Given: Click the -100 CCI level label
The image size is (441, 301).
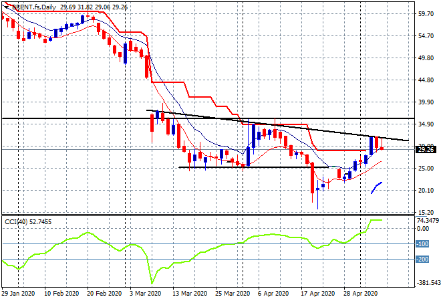Looking at the screenshot, I should (x=422, y=244).
